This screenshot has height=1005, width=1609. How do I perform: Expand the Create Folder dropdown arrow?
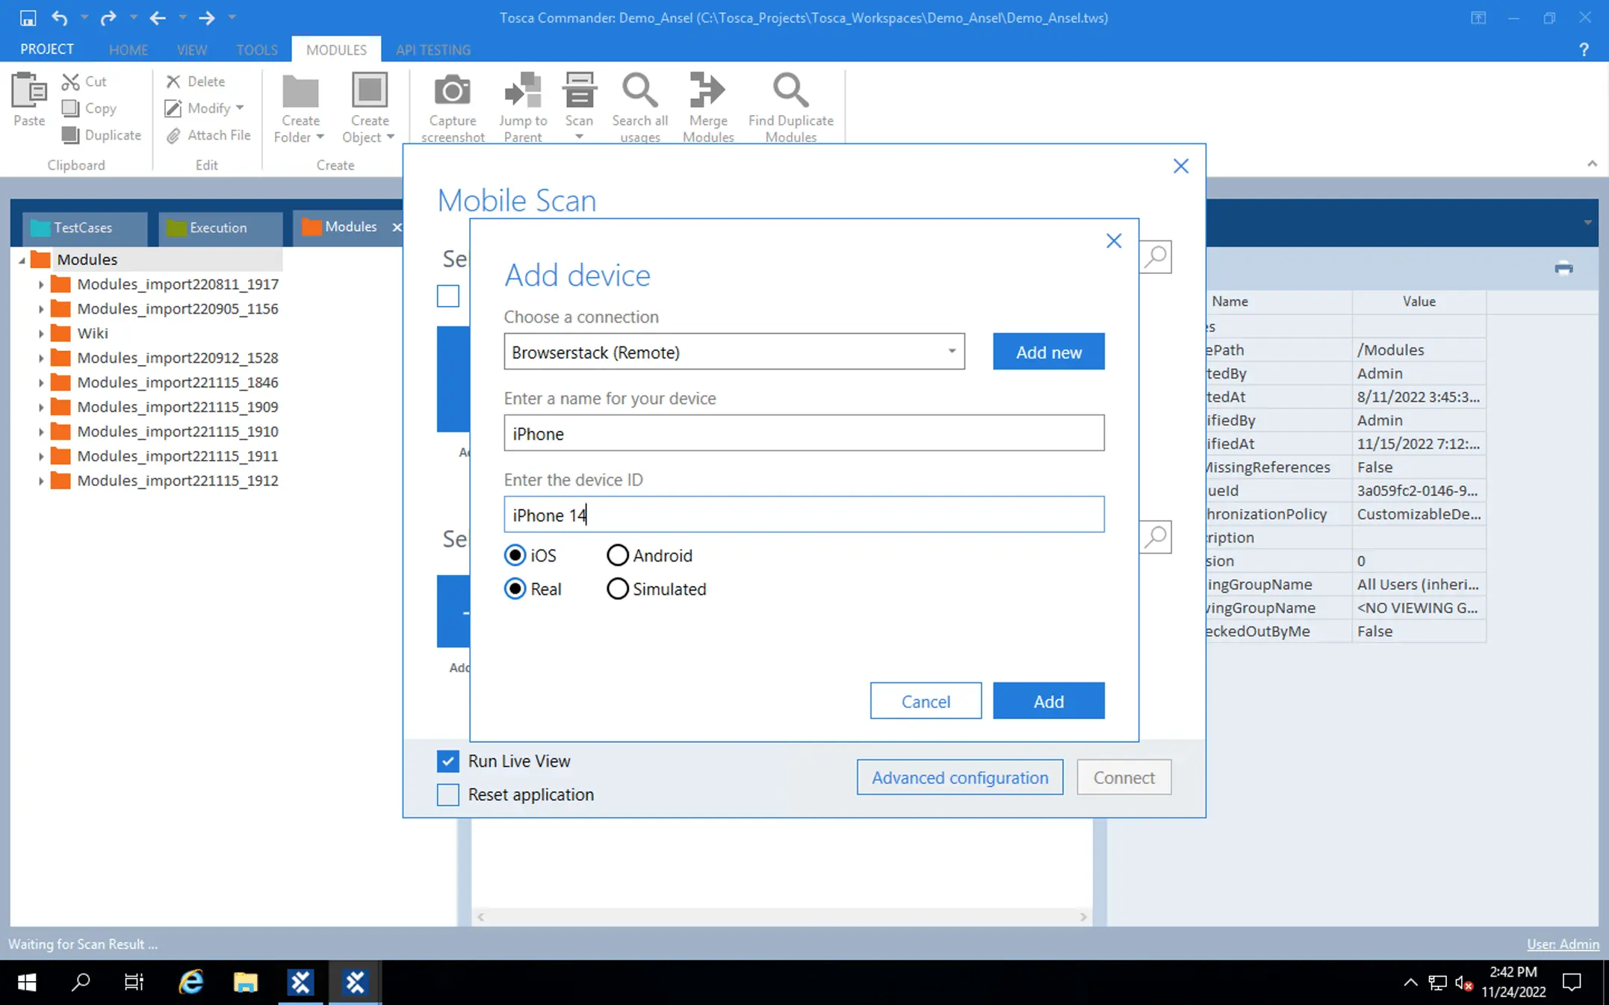(320, 137)
